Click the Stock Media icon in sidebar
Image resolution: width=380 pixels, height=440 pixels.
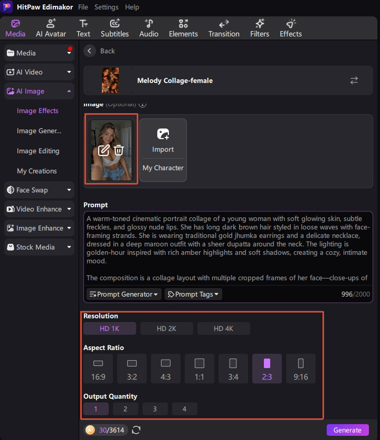coord(11,247)
